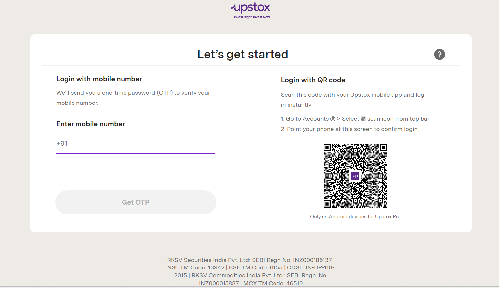Image resolution: width=499 pixels, height=288 pixels.
Task: Click the help question mark icon
Action: coord(439,54)
